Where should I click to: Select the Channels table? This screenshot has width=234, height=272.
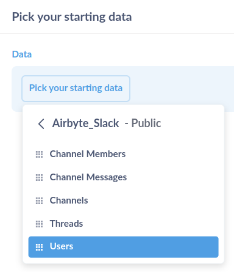123,200
